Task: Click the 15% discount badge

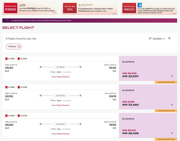Action: click(70, 8)
